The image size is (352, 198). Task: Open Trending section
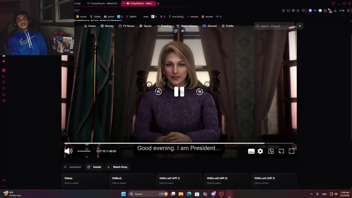coord(164,26)
